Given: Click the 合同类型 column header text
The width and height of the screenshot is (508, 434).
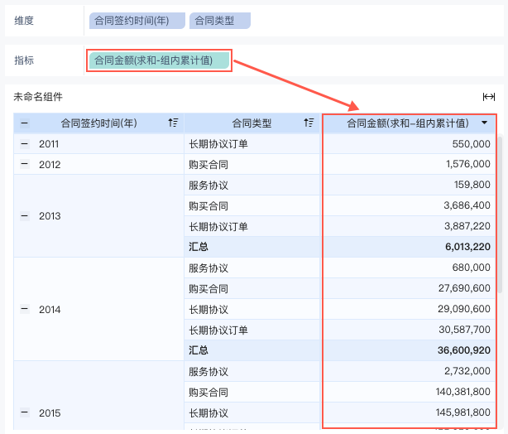Looking at the screenshot, I should tap(252, 123).
